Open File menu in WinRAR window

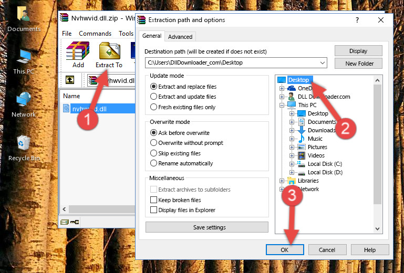click(67, 34)
